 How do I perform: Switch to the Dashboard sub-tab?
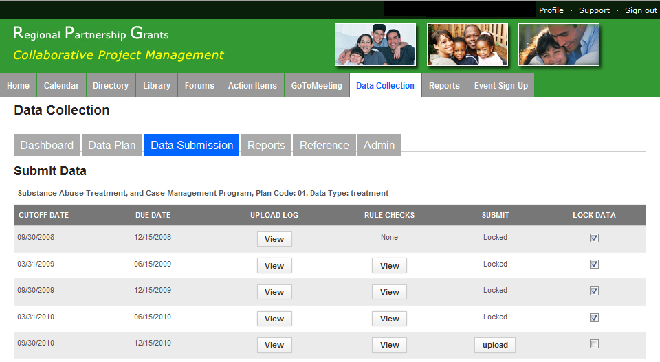[47, 145]
